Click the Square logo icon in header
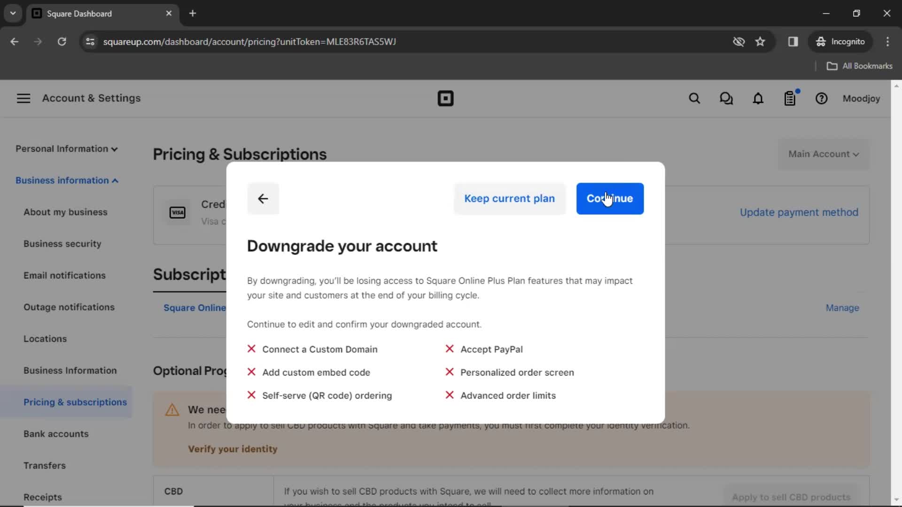902x507 pixels. 445,98
